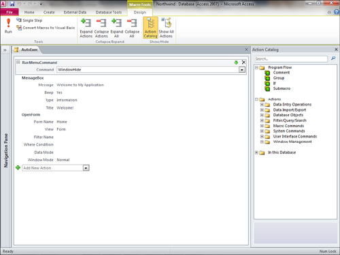The image size is (340, 255).
Task: Collapse the RunMenuCommand action block
Action: point(18,62)
